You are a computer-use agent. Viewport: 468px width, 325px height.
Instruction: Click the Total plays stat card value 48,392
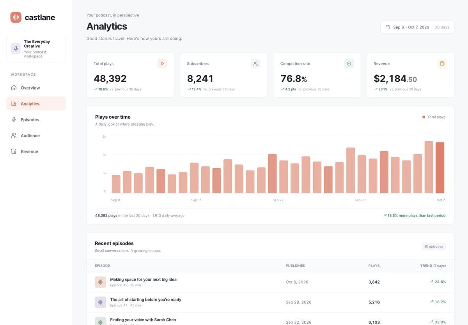(110, 78)
